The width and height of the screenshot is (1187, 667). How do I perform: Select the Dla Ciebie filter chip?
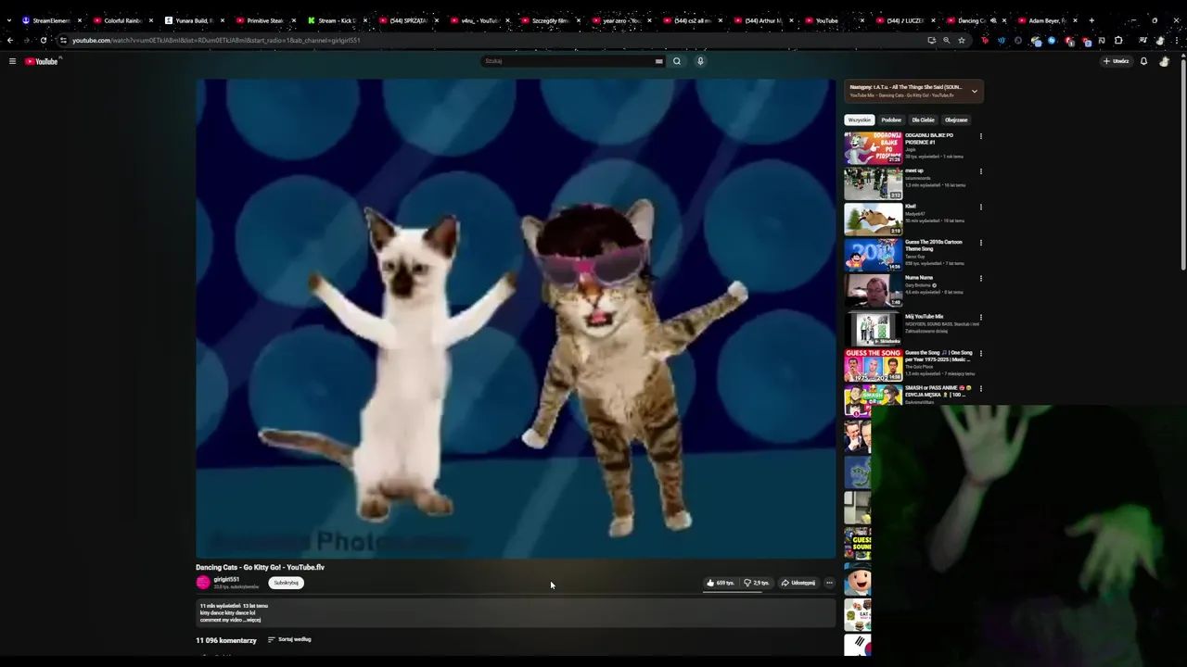pos(923,120)
